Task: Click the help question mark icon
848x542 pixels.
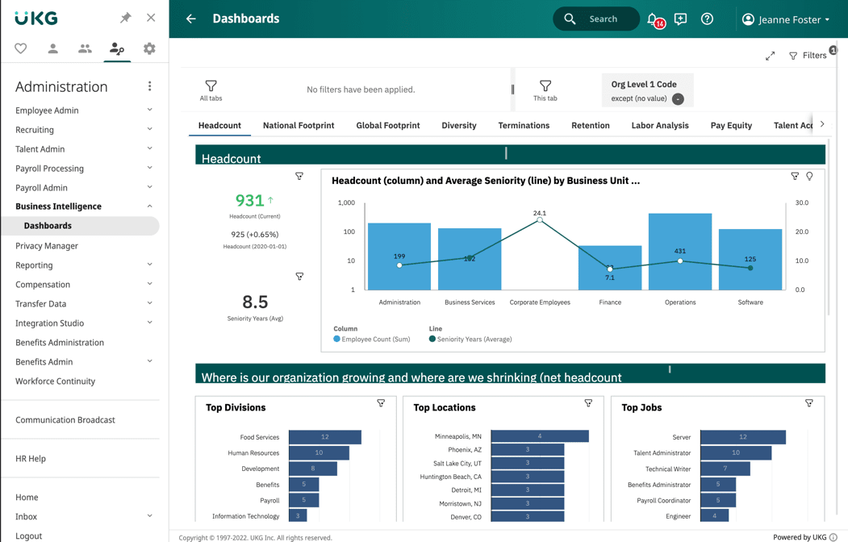Action: (707, 19)
